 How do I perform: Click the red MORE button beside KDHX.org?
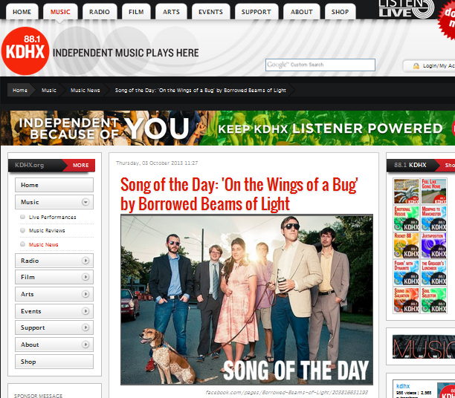click(x=80, y=166)
